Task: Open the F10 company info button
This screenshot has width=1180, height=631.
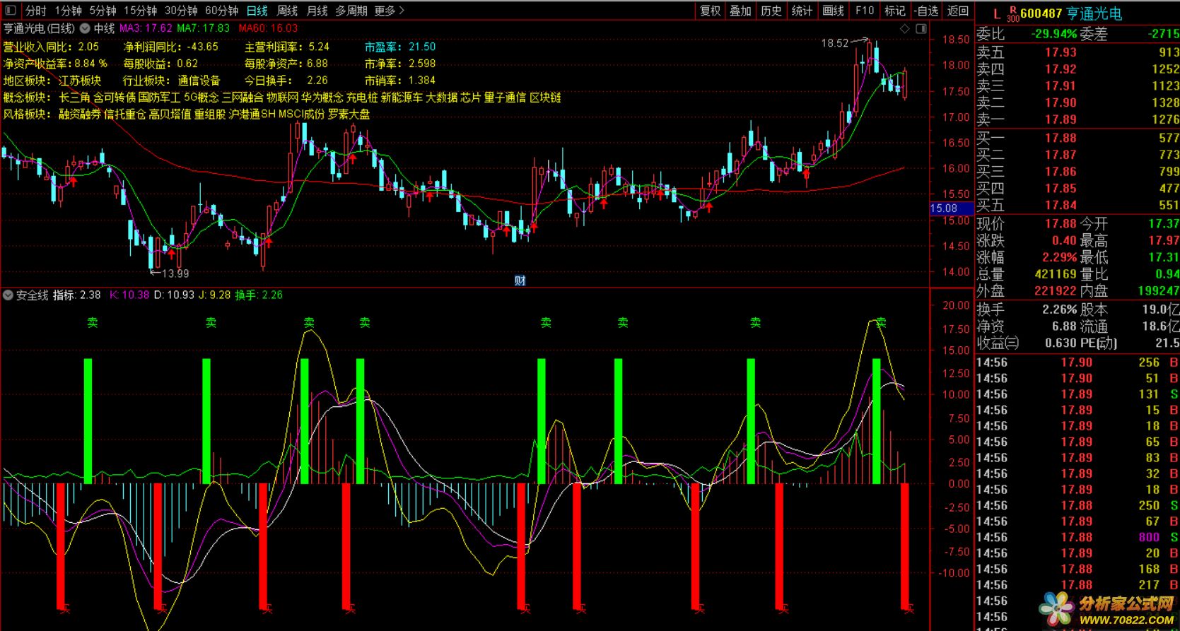Action: pyautogui.click(x=864, y=11)
